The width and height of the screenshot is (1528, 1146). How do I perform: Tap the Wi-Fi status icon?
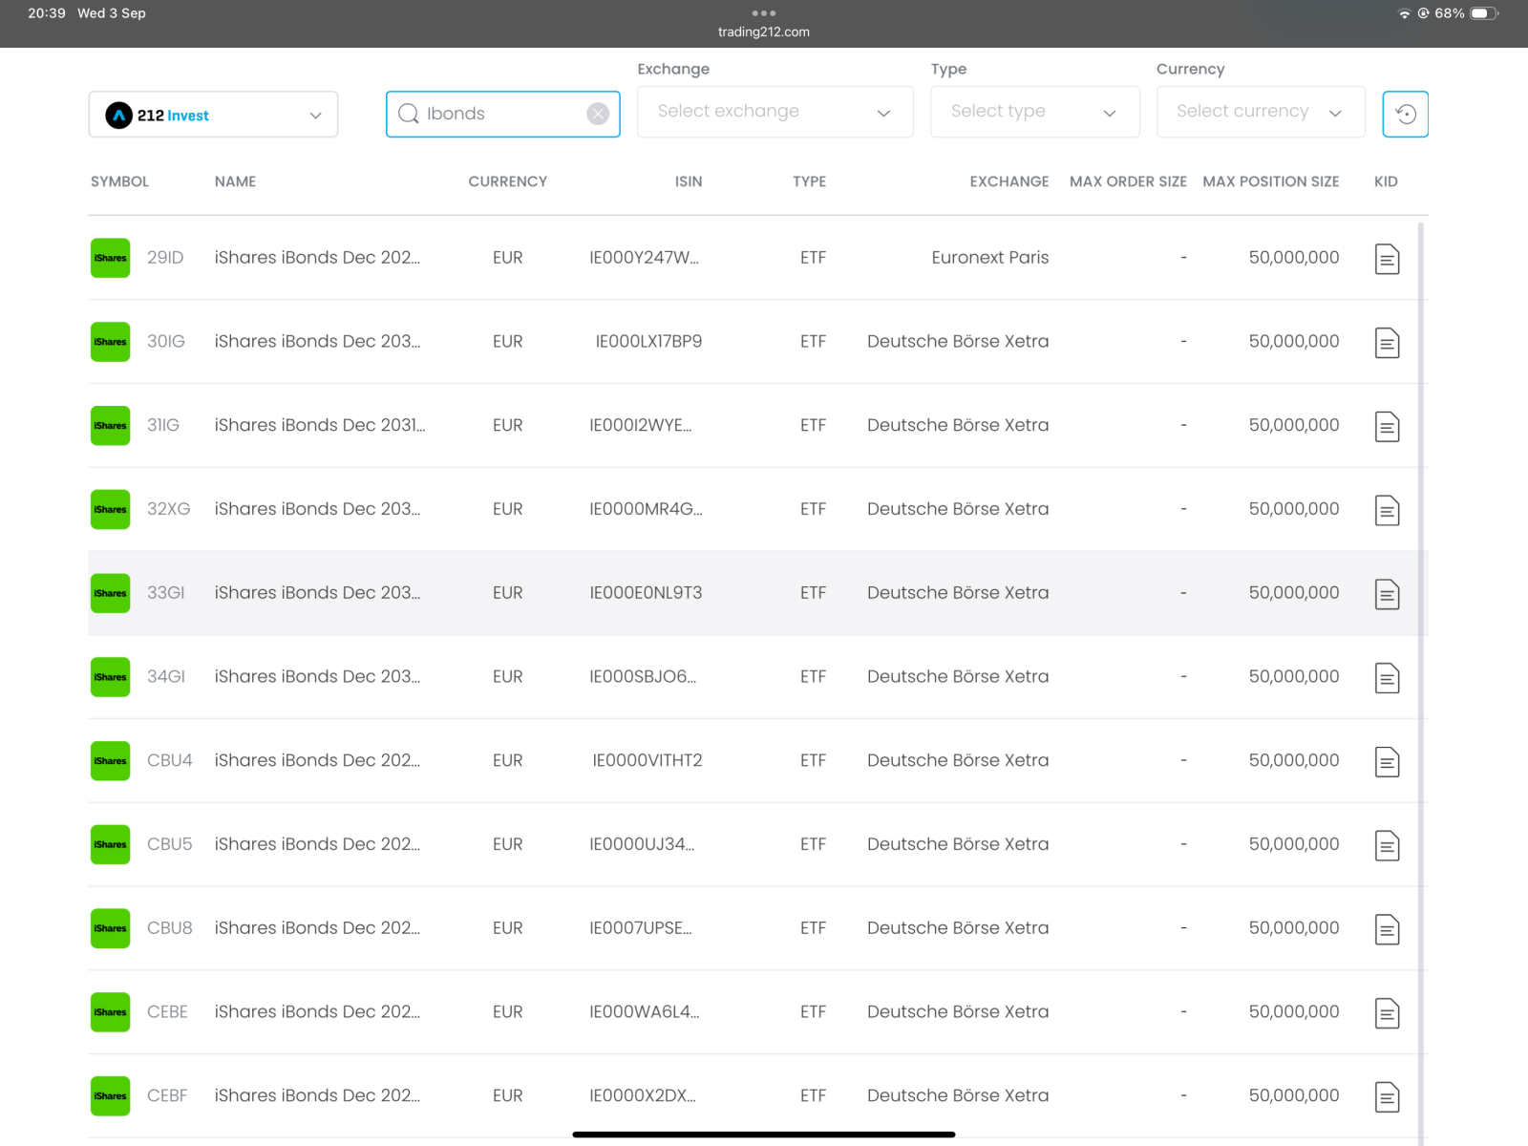pyautogui.click(x=1404, y=13)
